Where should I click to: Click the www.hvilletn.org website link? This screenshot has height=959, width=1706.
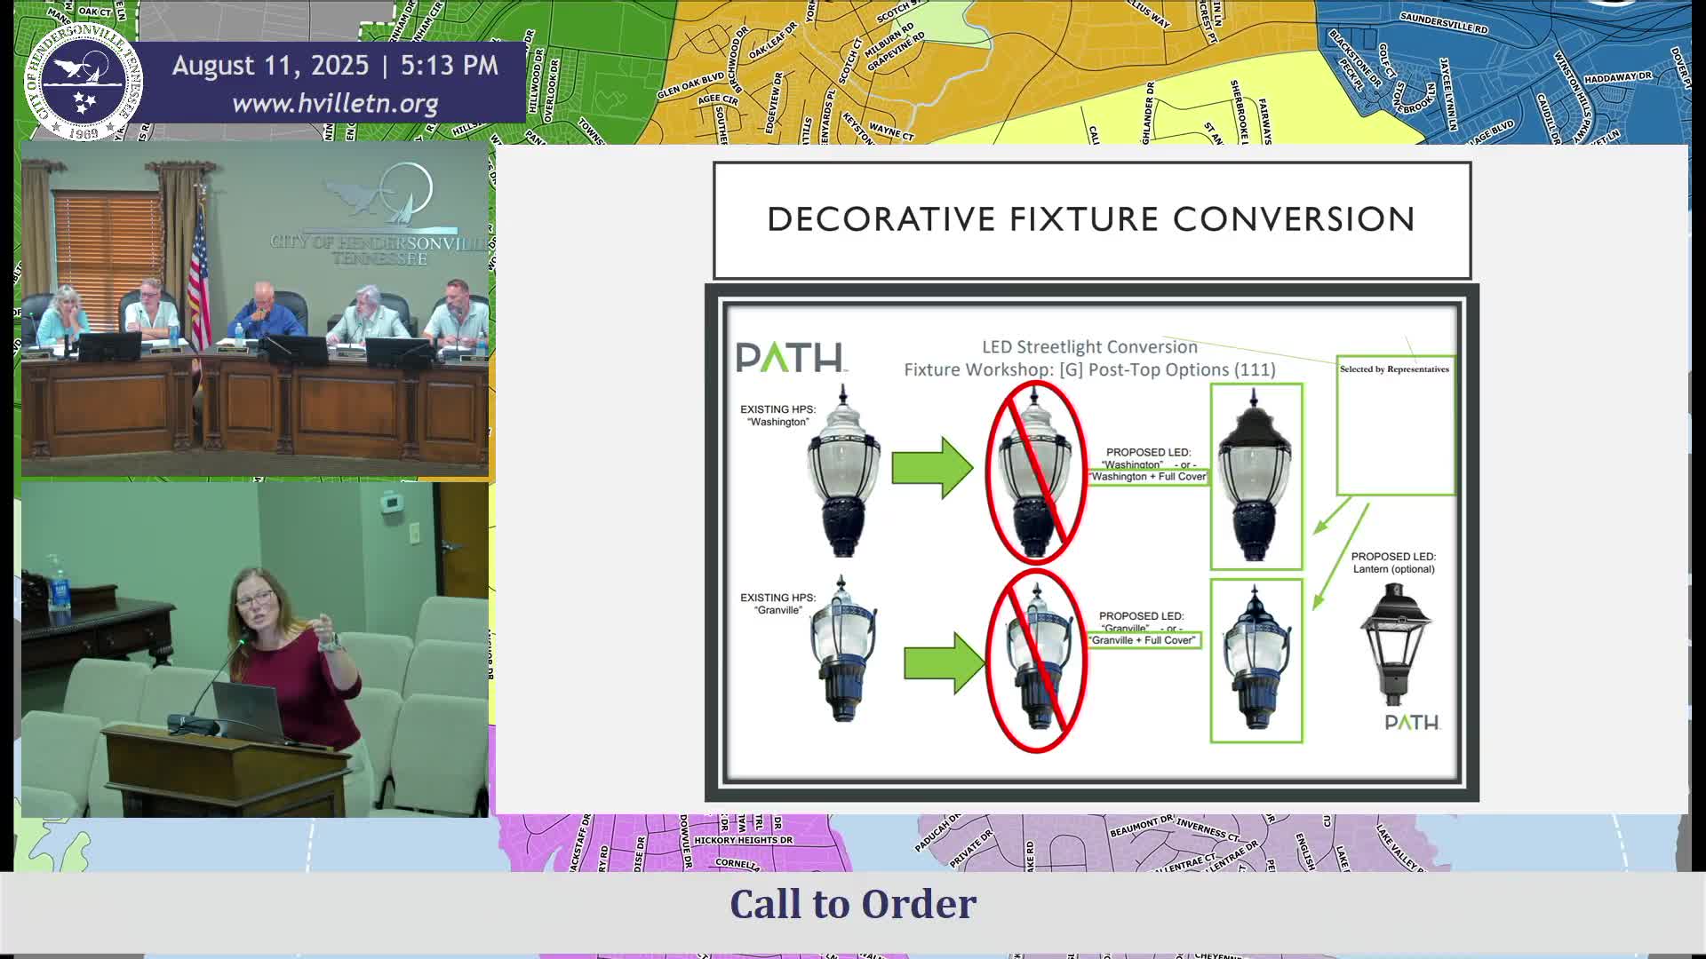[335, 104]
